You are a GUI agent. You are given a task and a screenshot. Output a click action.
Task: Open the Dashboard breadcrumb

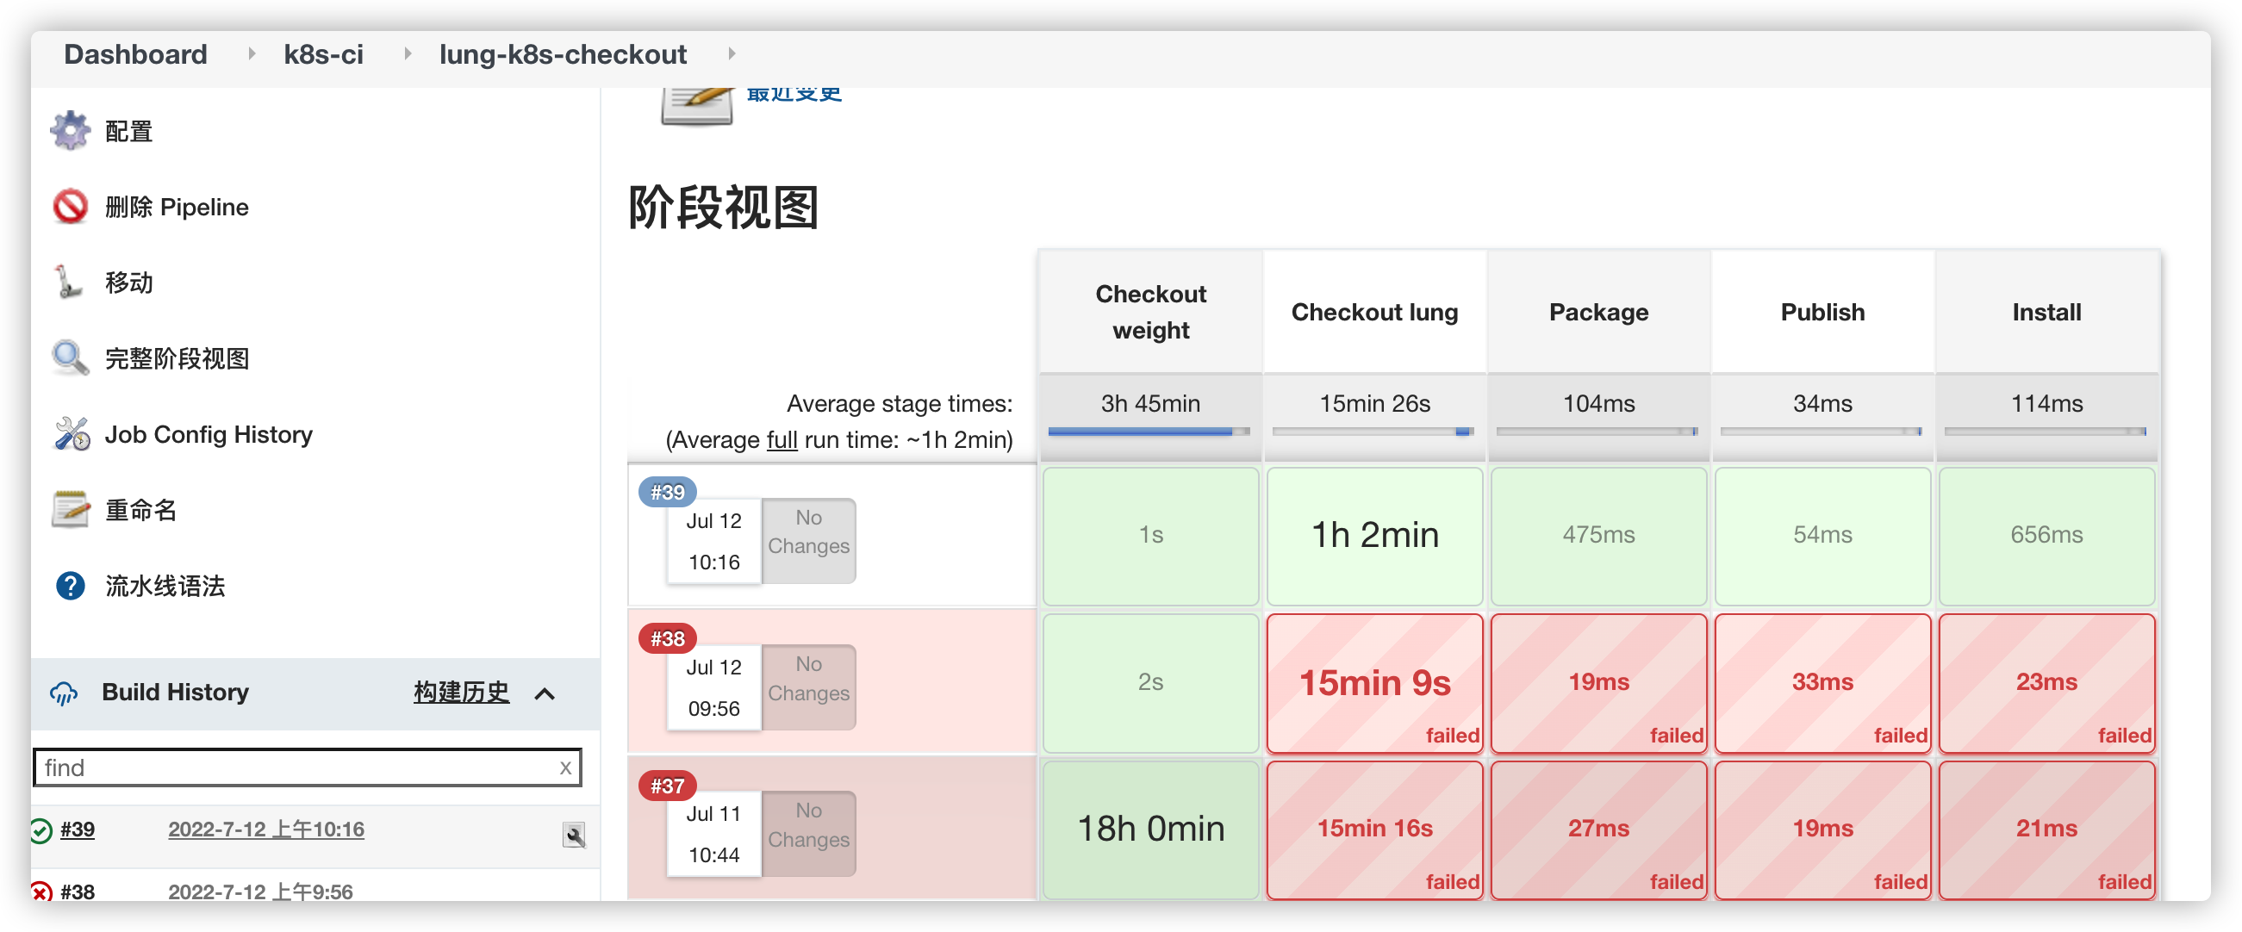135,53
